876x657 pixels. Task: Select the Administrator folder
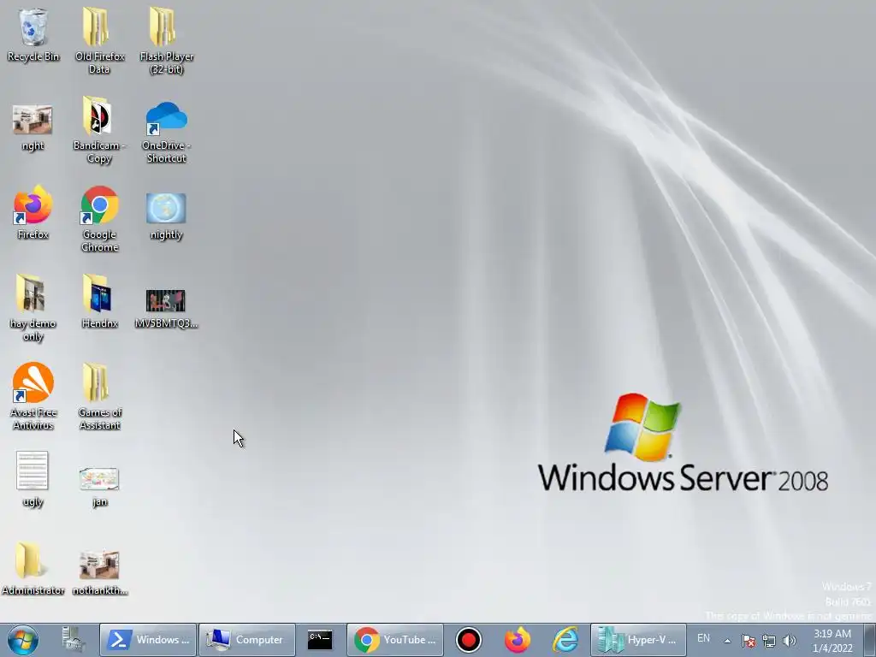point(33,568)
